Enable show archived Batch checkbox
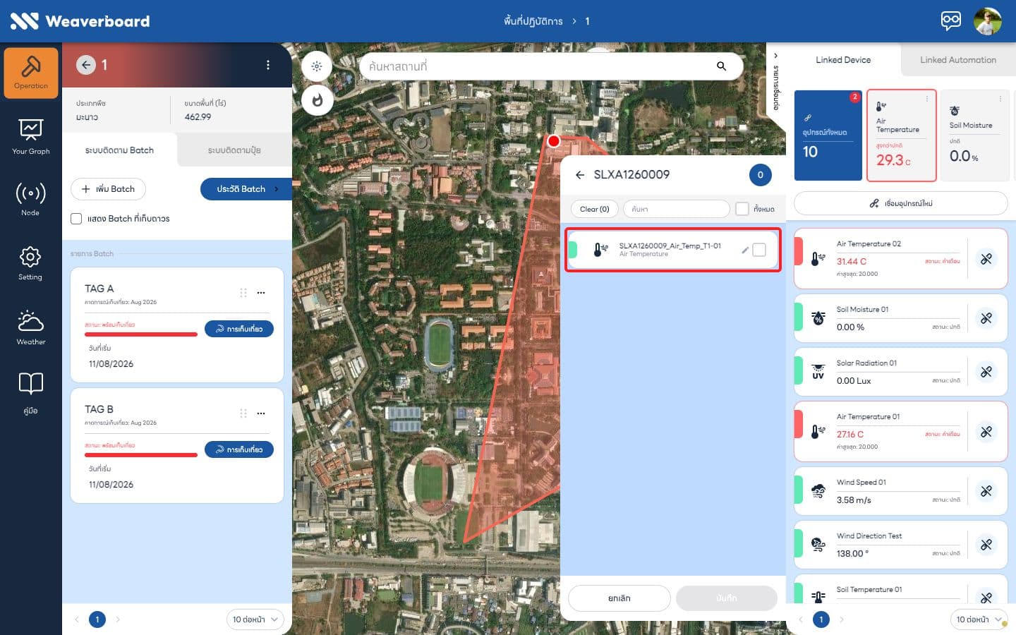The width and height of the screenshot is (1016, 635). pos(76,219)
